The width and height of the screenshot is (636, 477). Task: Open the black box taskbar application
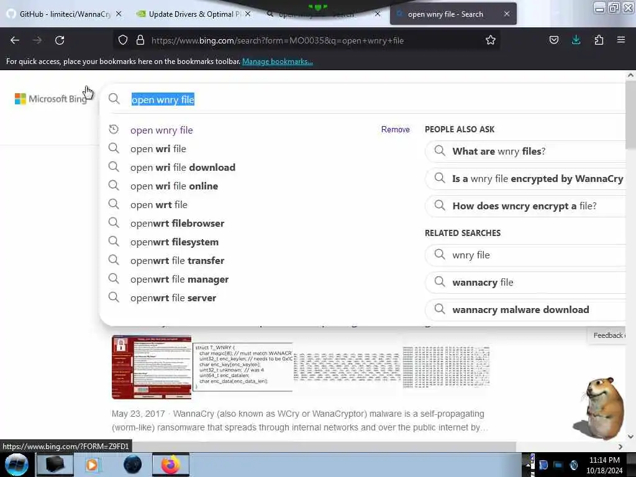[x=55, y=465]
